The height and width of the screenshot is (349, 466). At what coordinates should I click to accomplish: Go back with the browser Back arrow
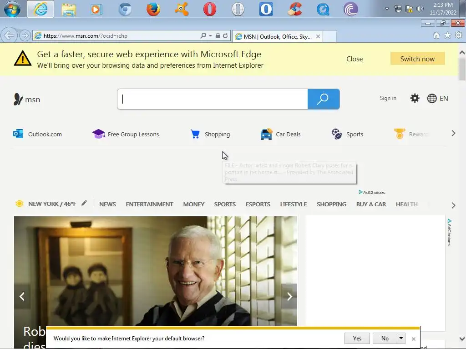pos(9,35)
